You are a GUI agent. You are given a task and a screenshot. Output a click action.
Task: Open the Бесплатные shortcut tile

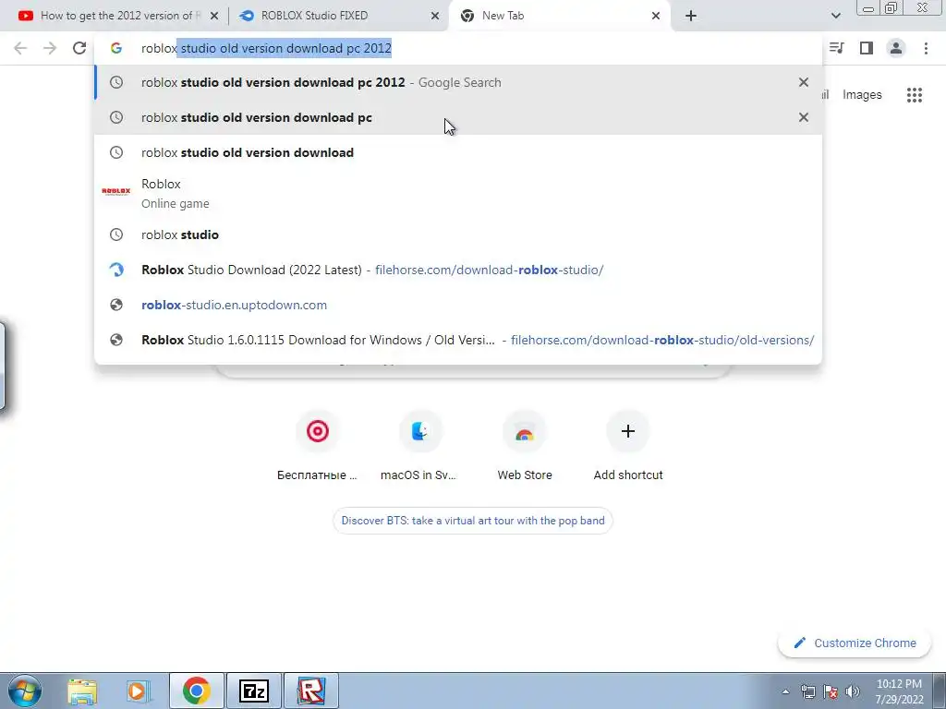(x=318, y=446)
